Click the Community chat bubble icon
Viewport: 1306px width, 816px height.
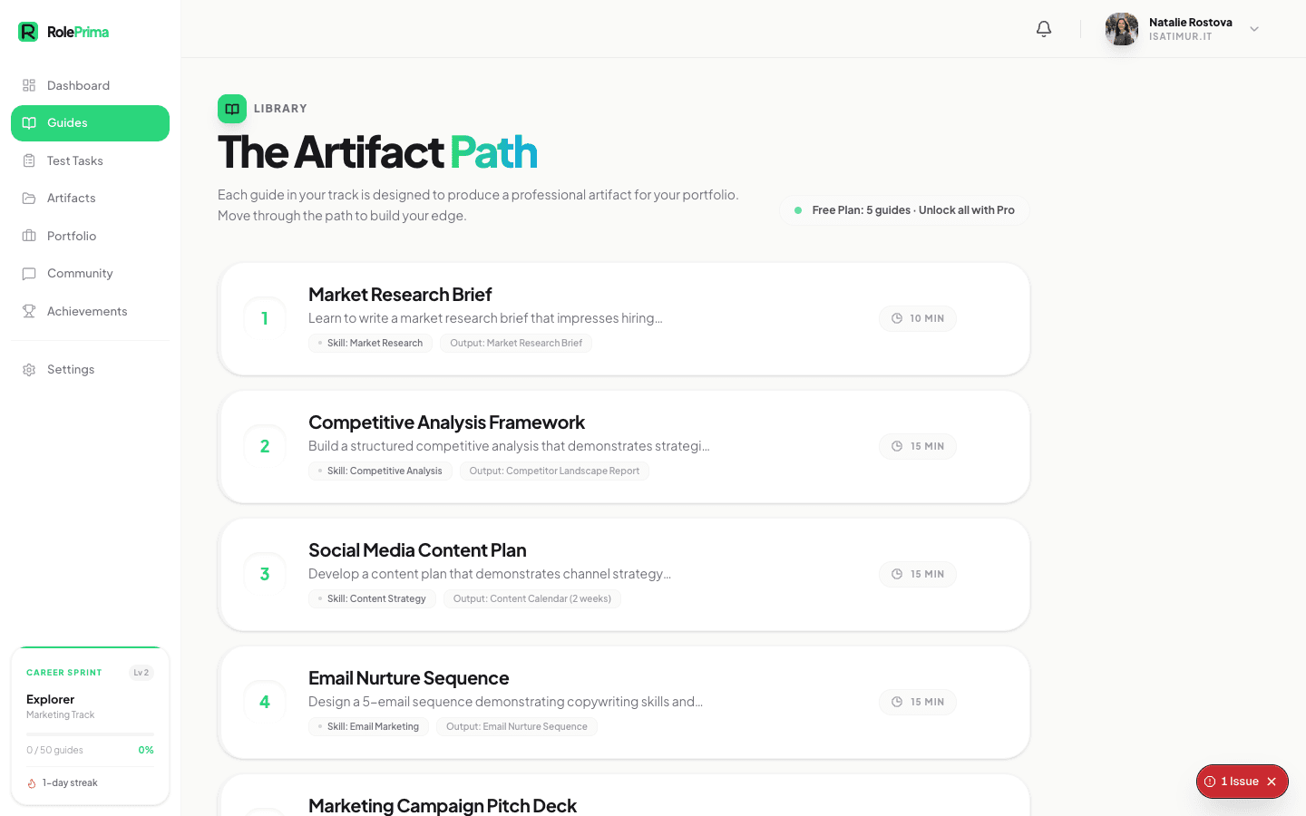29,274
